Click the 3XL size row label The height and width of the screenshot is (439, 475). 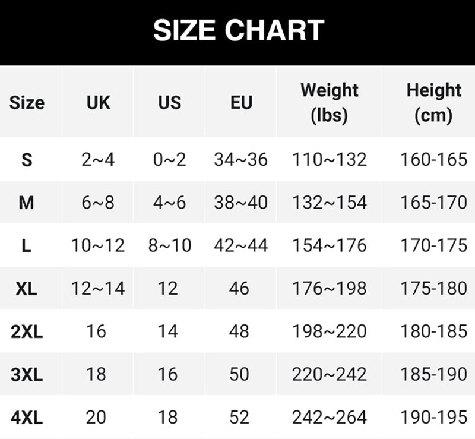point(27,374)
